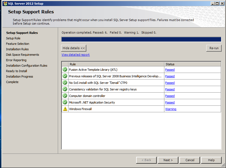The width and height of the screenshot is (226, 168).
Task: Click green check icon for .NET Application Security
Action: (x=65, y=102)
